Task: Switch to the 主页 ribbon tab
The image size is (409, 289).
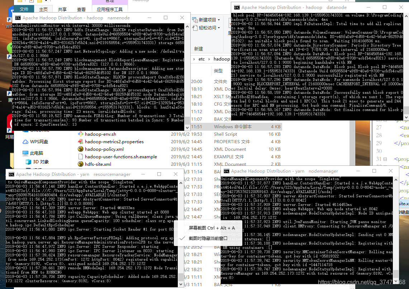Action: (43, 9)
